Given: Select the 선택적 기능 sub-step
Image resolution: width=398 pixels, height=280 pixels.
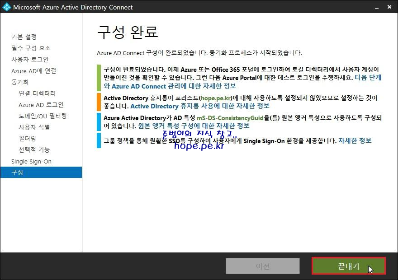Looking at the screenshot, I should point(34,150).
